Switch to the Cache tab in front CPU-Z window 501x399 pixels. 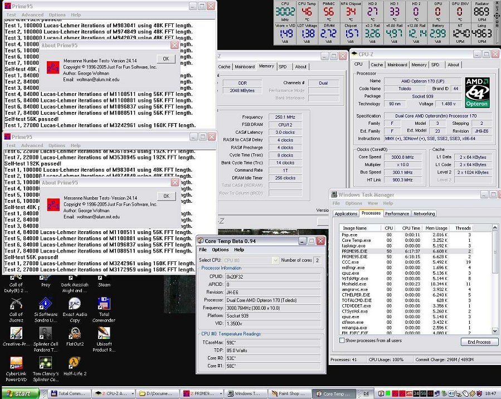[x=377, y=65]
